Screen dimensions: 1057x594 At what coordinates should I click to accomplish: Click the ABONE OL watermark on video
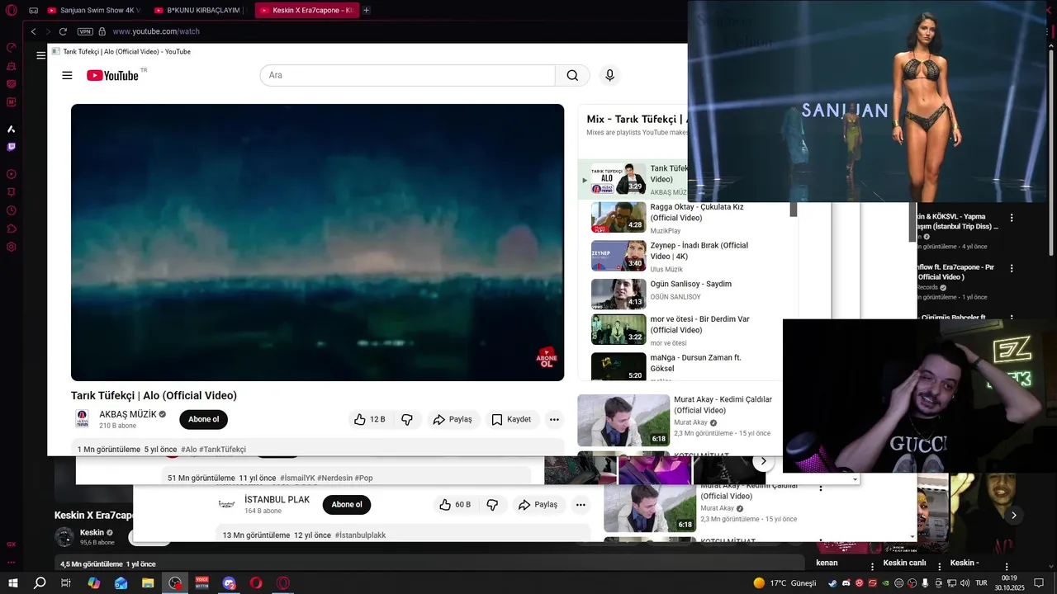click(x=547, y=357)
